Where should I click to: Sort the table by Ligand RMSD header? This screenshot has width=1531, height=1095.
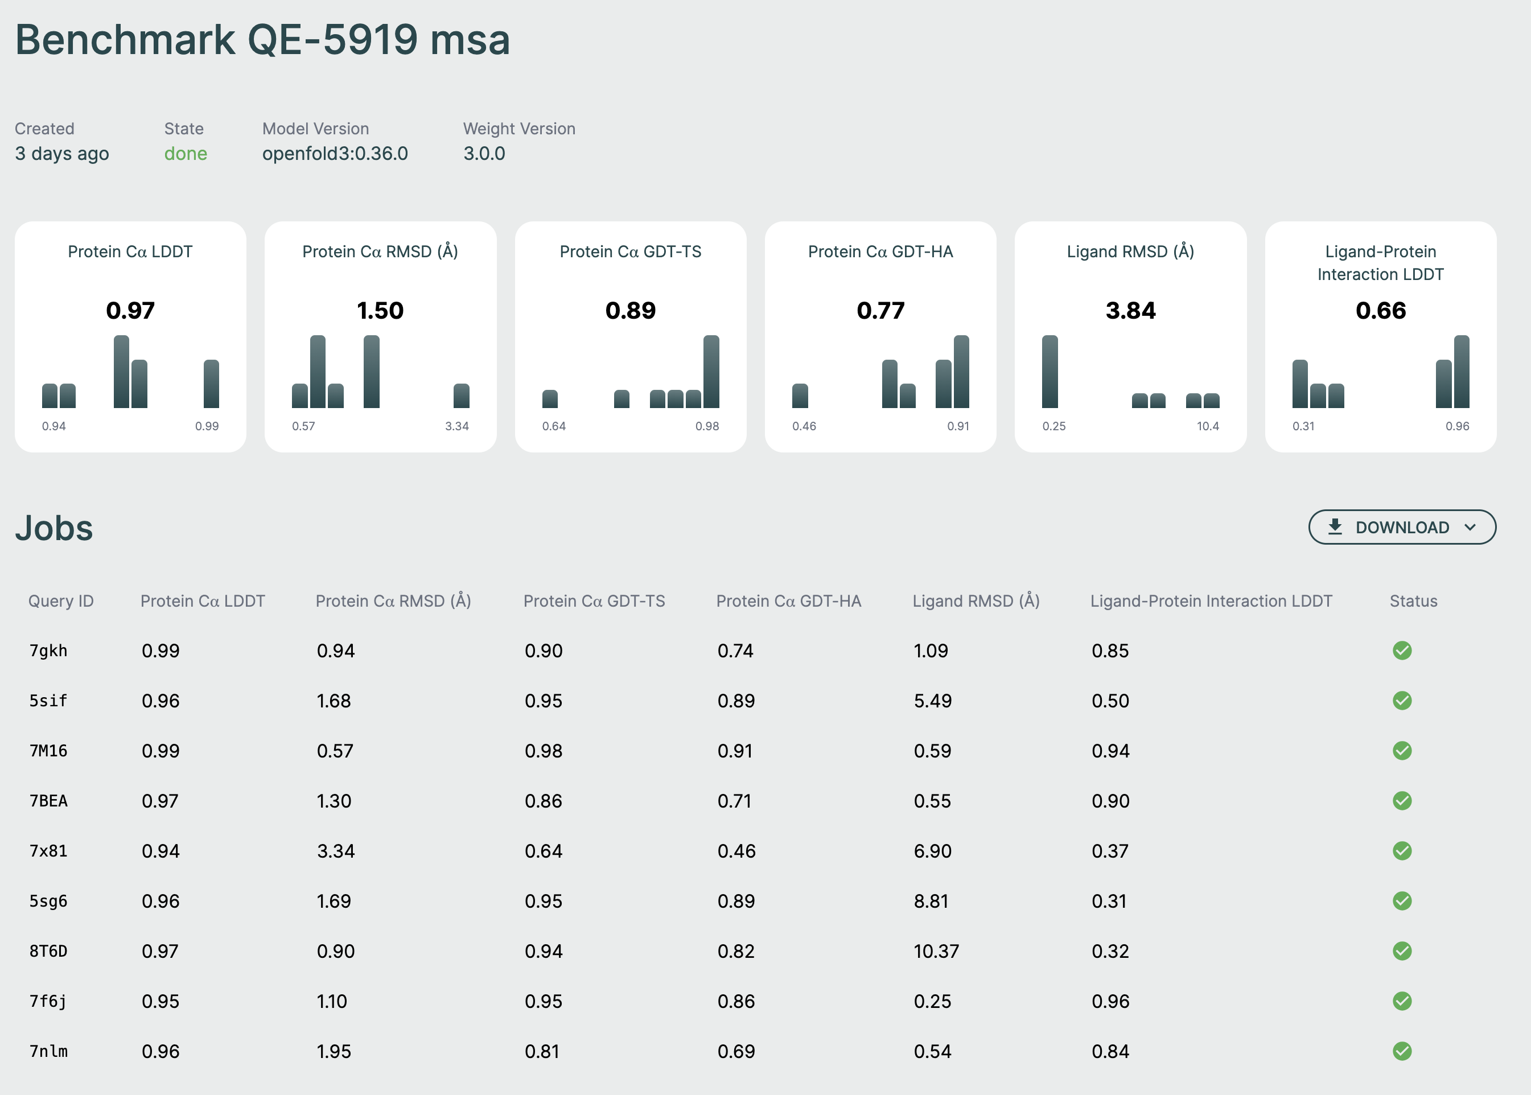(976, 601)
